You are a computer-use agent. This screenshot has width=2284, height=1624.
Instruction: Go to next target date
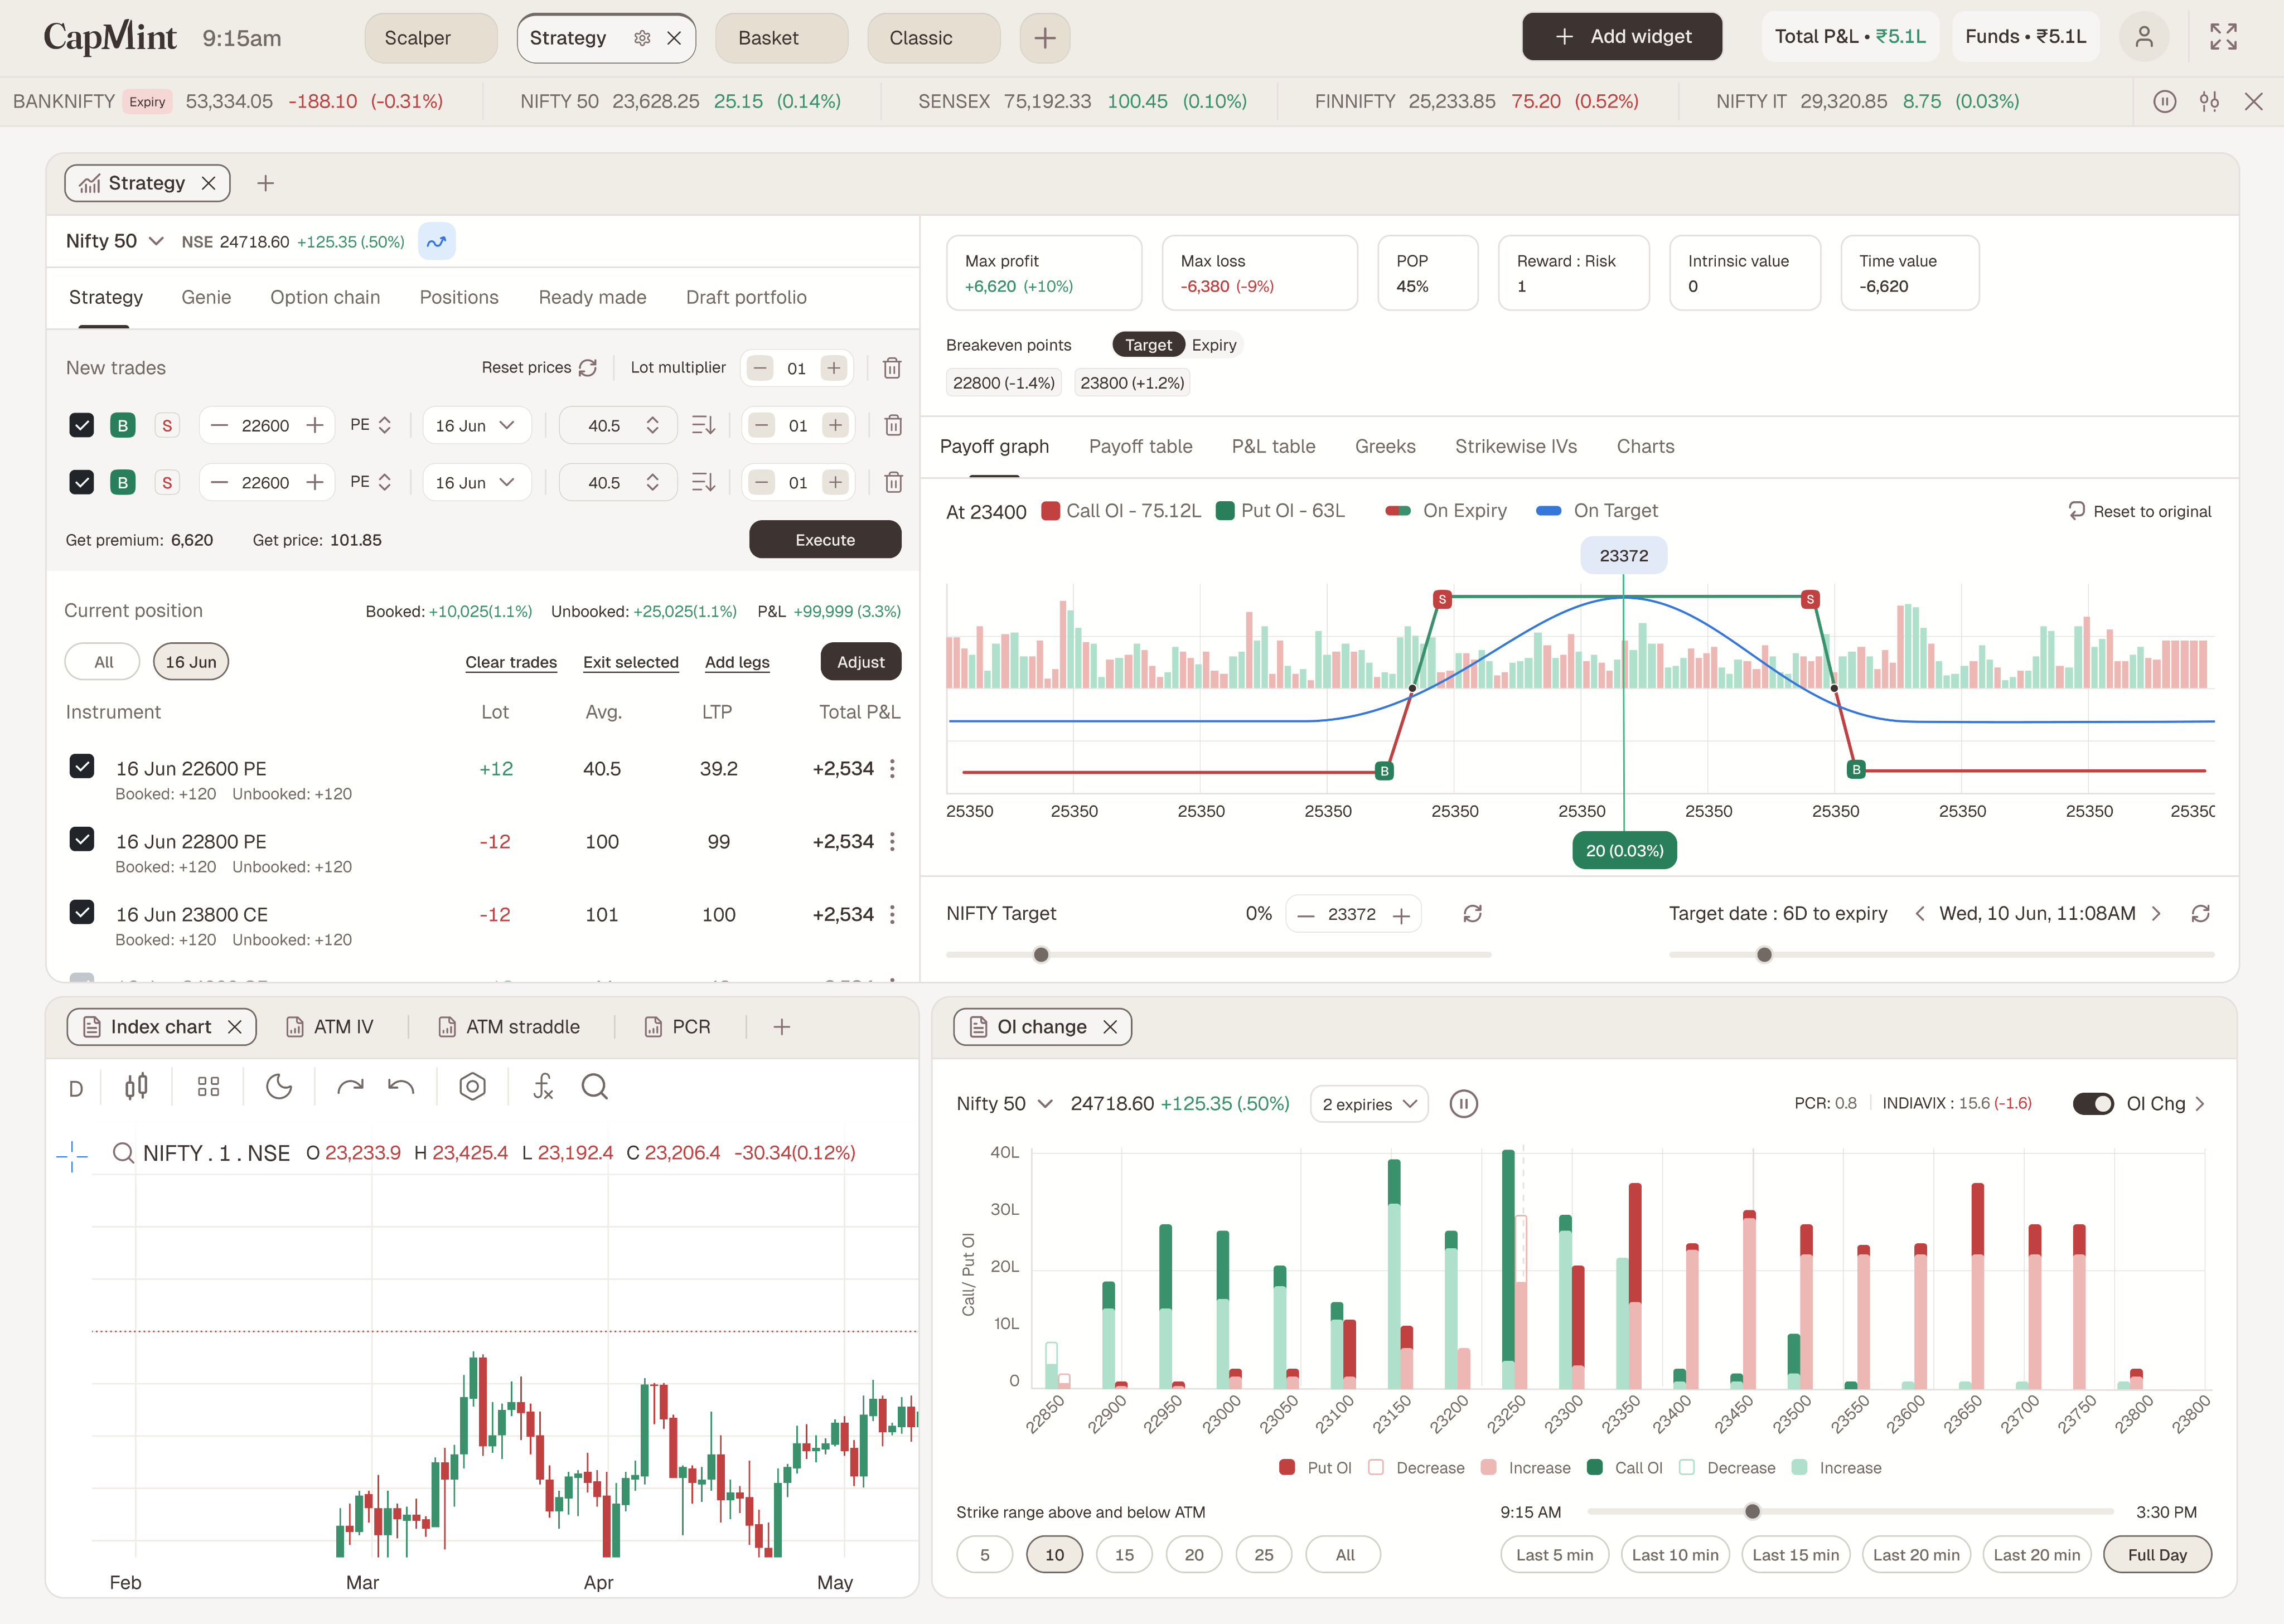coord(2156,913)
